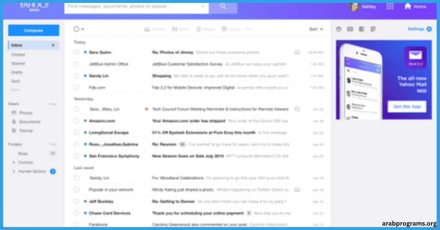The image size is (440, 230).
Task: Open the three-dot more actions in toolbar
Action: (x=249, y=29)
